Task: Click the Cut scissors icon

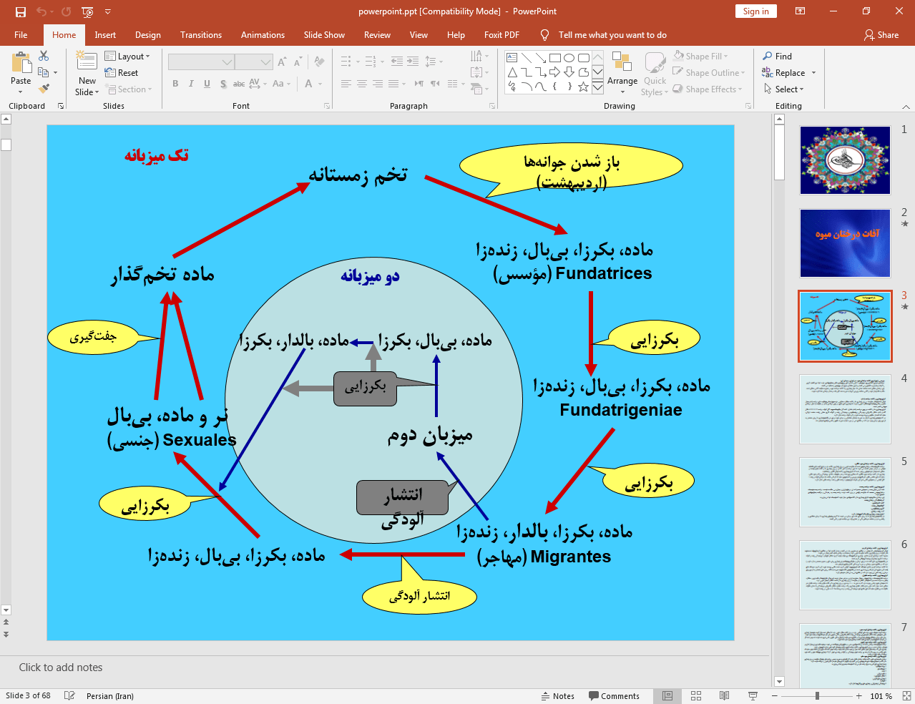Action: tap(44, 56)
